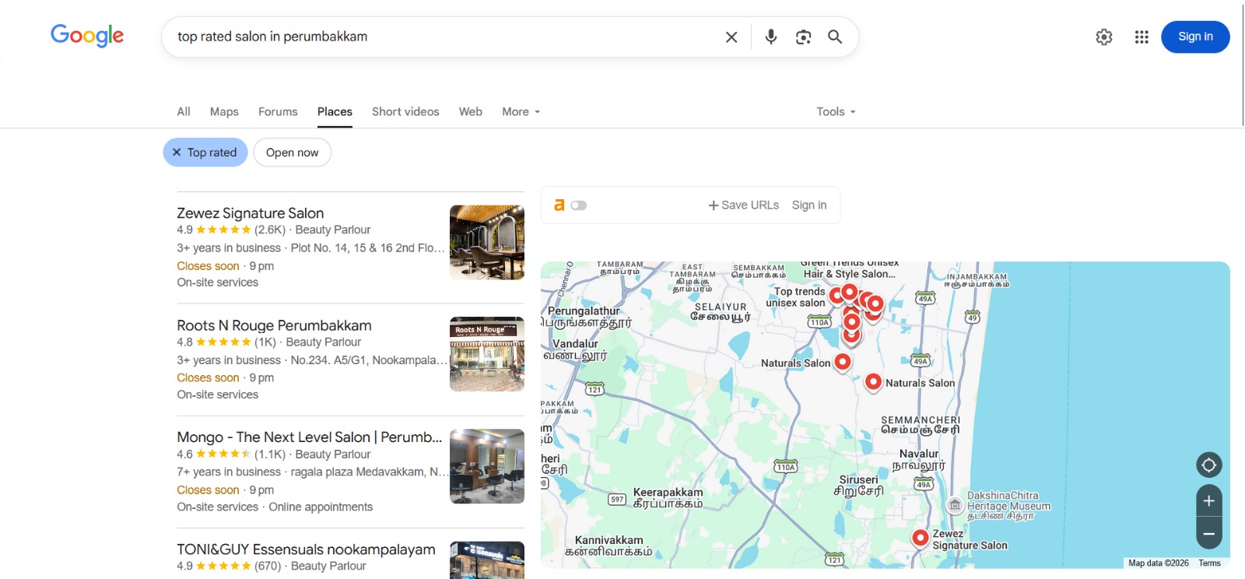Click 'Online appointments' under the Mongo listing

(x=321, y=507)
